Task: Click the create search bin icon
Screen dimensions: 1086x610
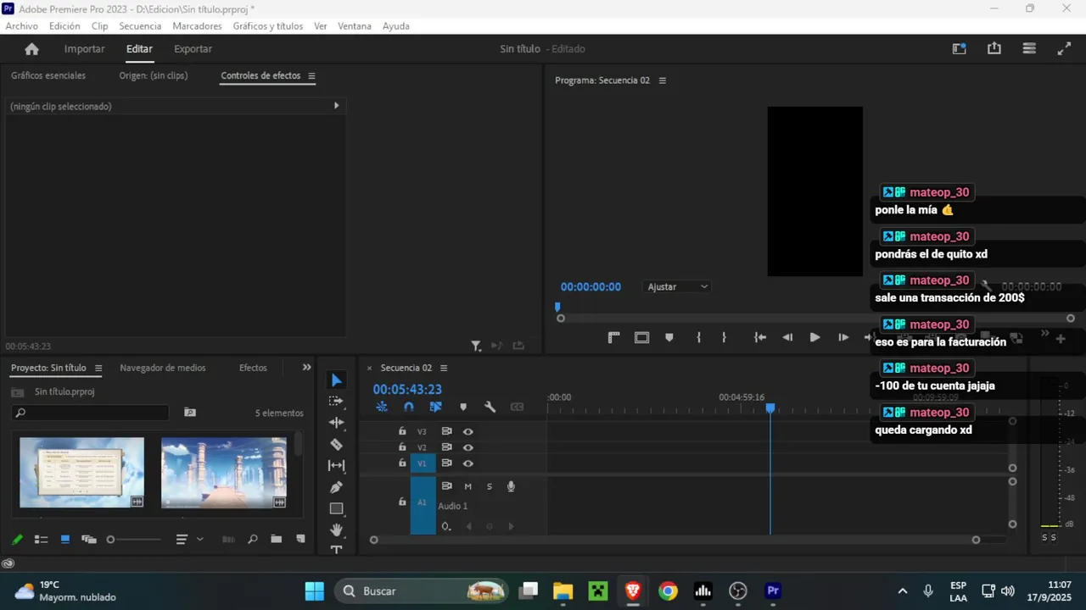Action: tap(190, 413)
